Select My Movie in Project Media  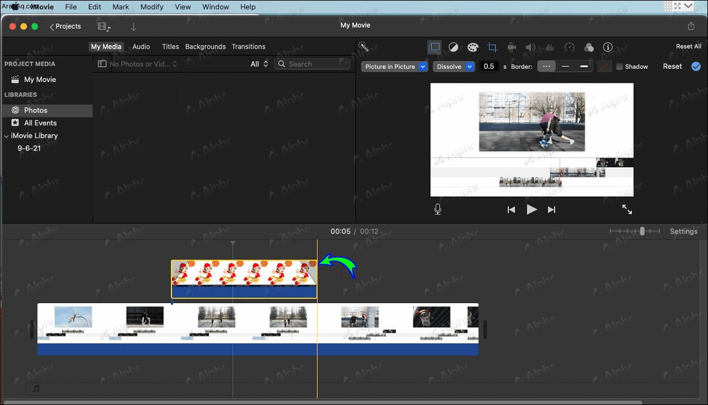click(40, 79)
